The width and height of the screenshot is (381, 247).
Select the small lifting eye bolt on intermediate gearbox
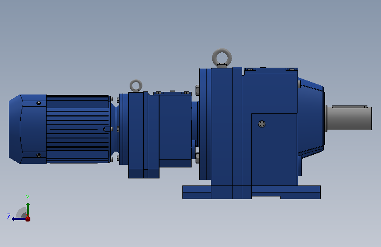(x=136, y=86)
